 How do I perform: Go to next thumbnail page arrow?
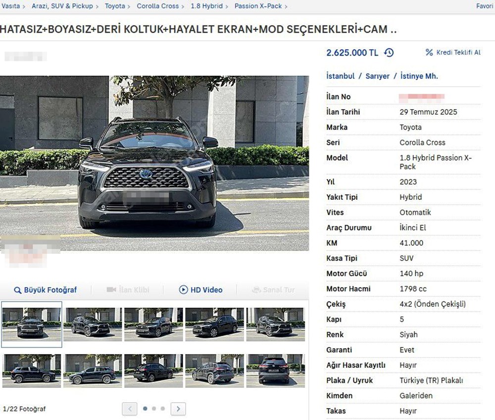[x=178, y=409]
